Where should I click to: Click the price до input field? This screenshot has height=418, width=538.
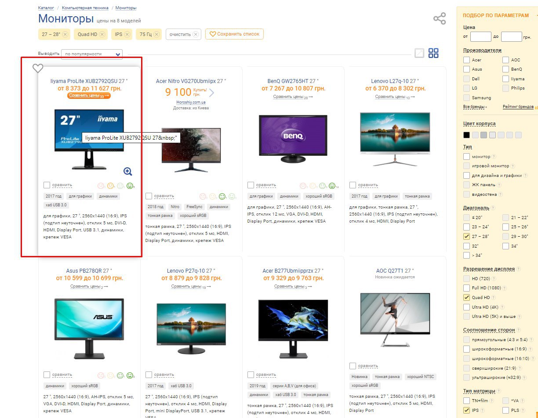click(511, 36)
